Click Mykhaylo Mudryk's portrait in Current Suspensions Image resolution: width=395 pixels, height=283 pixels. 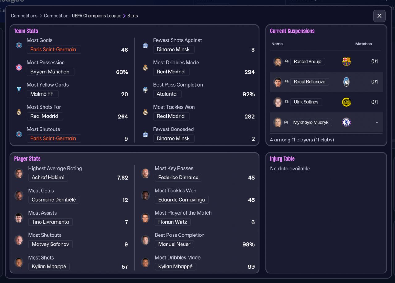coord(278,122)
